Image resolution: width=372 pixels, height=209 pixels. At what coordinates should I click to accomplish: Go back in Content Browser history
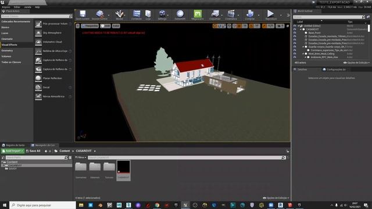46,151
